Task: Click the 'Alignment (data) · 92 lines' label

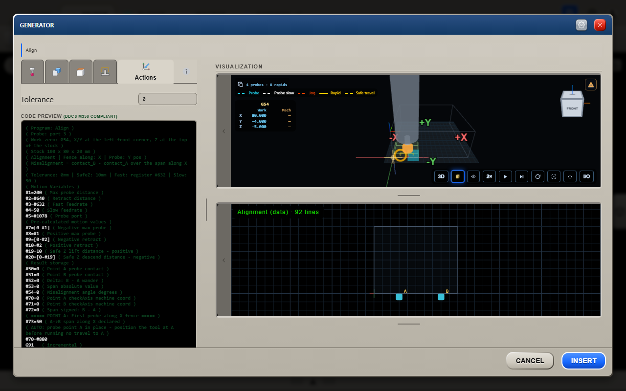Action: [278, 212]
